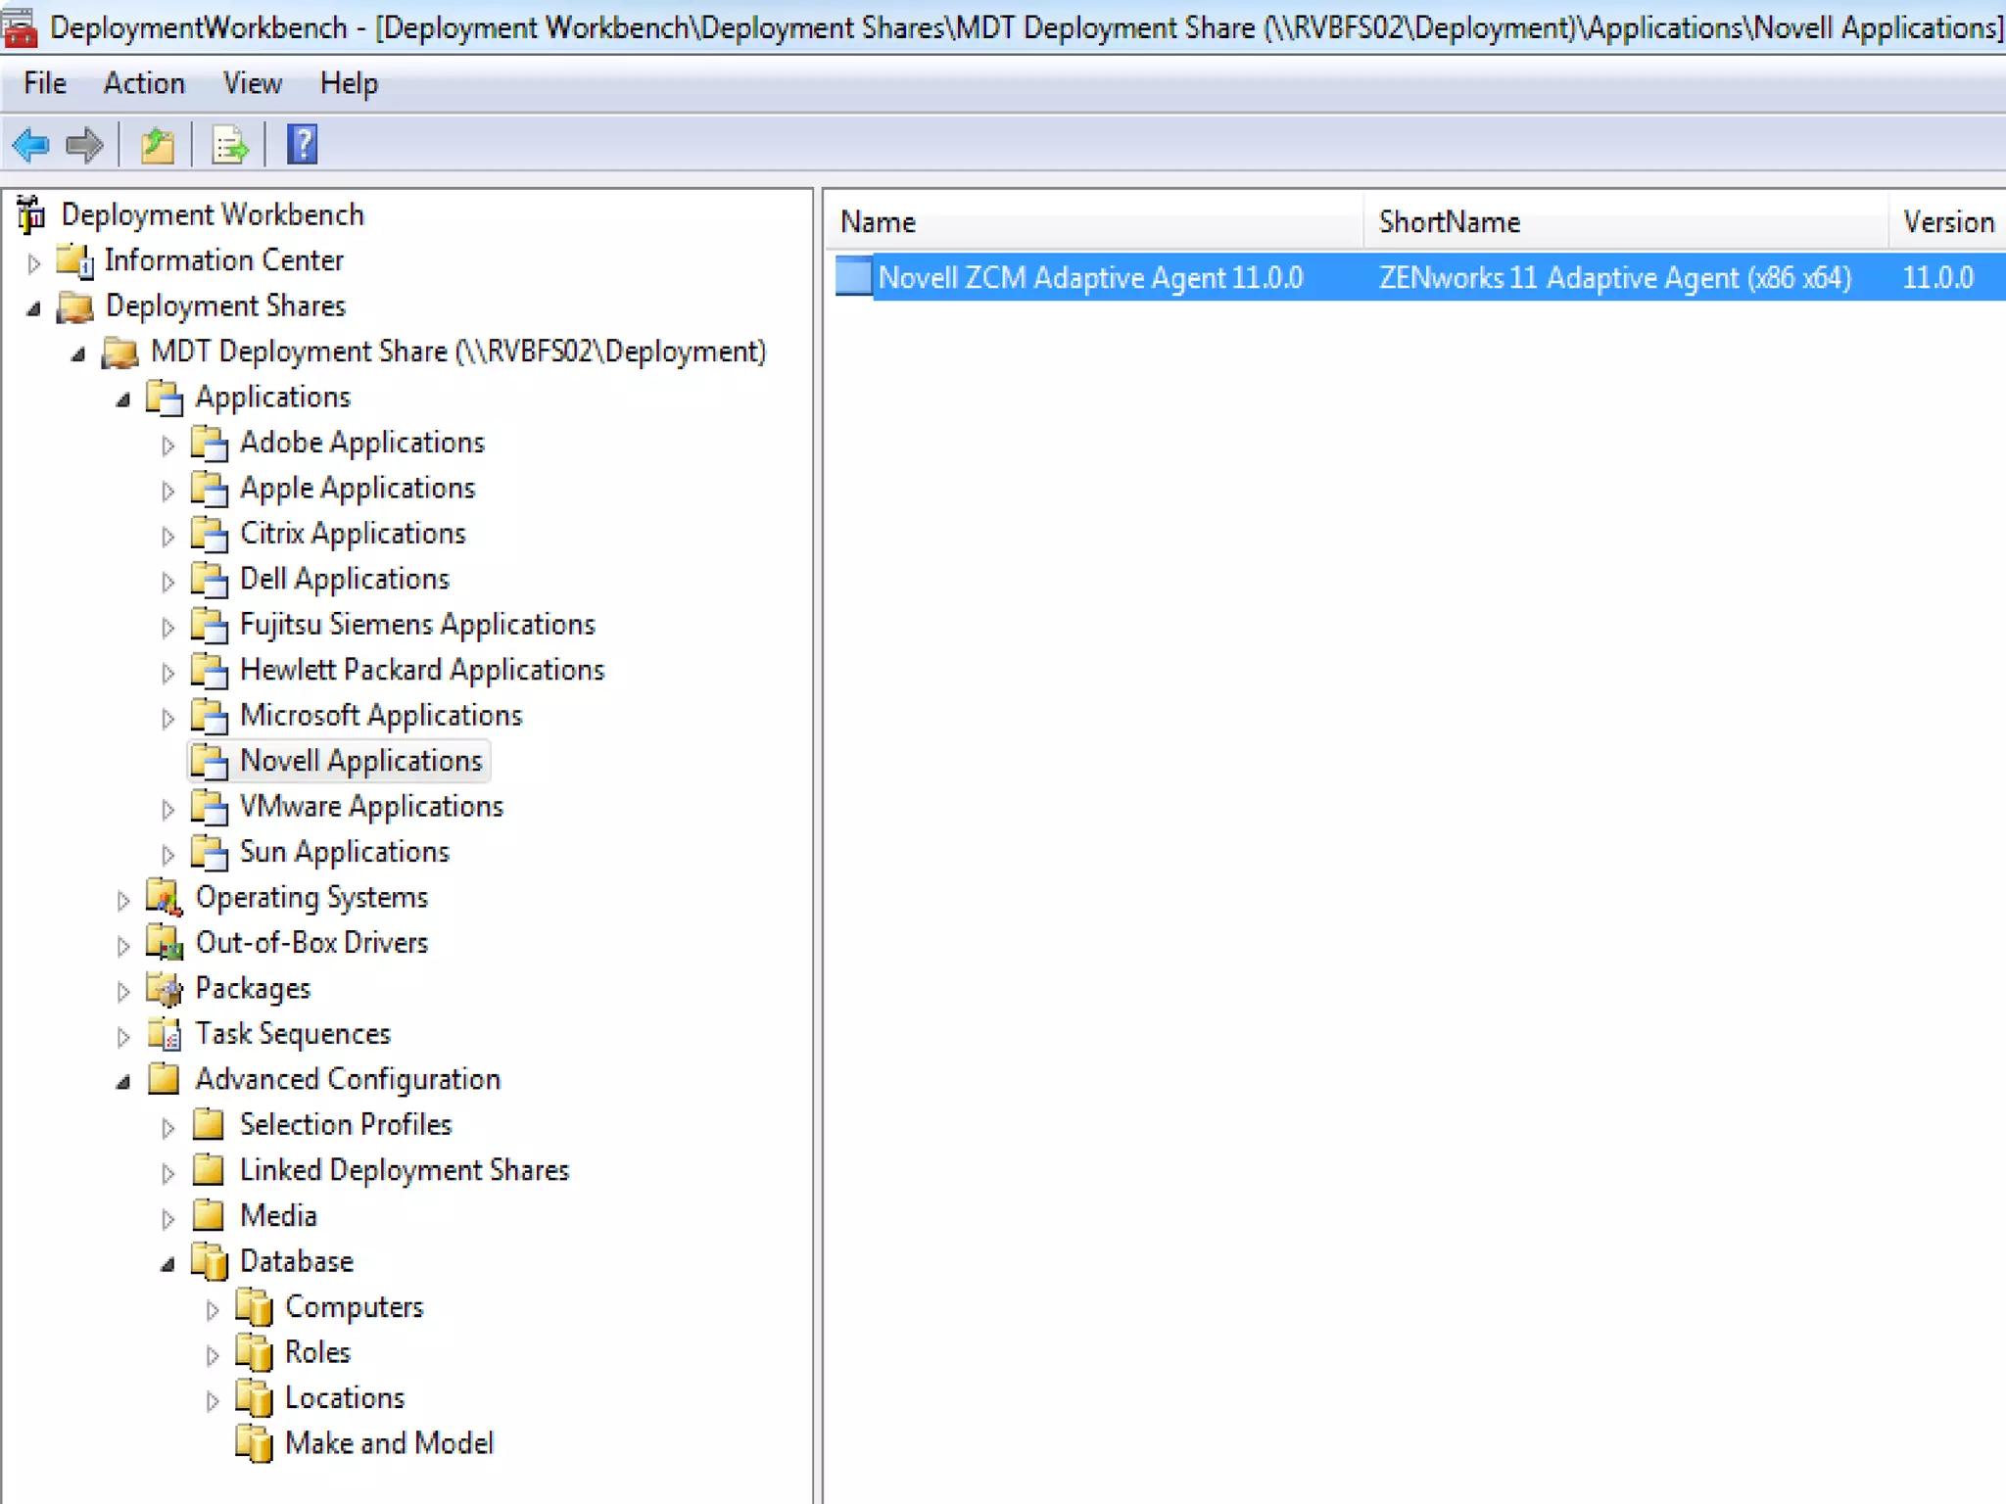Expand the VMware Applications folder
The width and height of the screenshot is (2006, 1504).
pyautogui.click(x=167, y=810)
